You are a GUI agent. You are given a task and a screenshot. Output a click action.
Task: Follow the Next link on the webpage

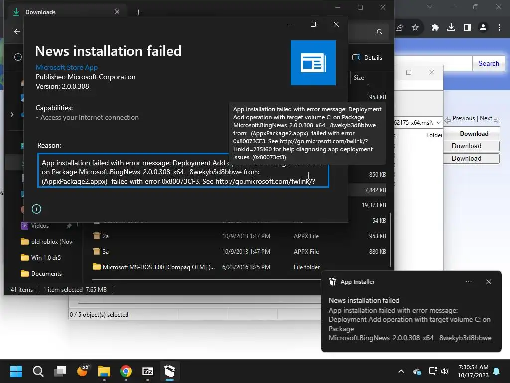pyautogui.click(x=486, y=118)
